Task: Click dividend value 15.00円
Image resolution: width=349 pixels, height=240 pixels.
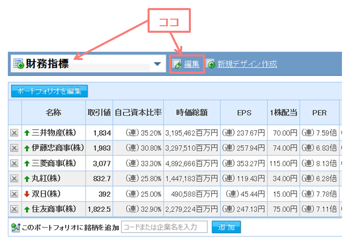Action: [x=285, y=194]
